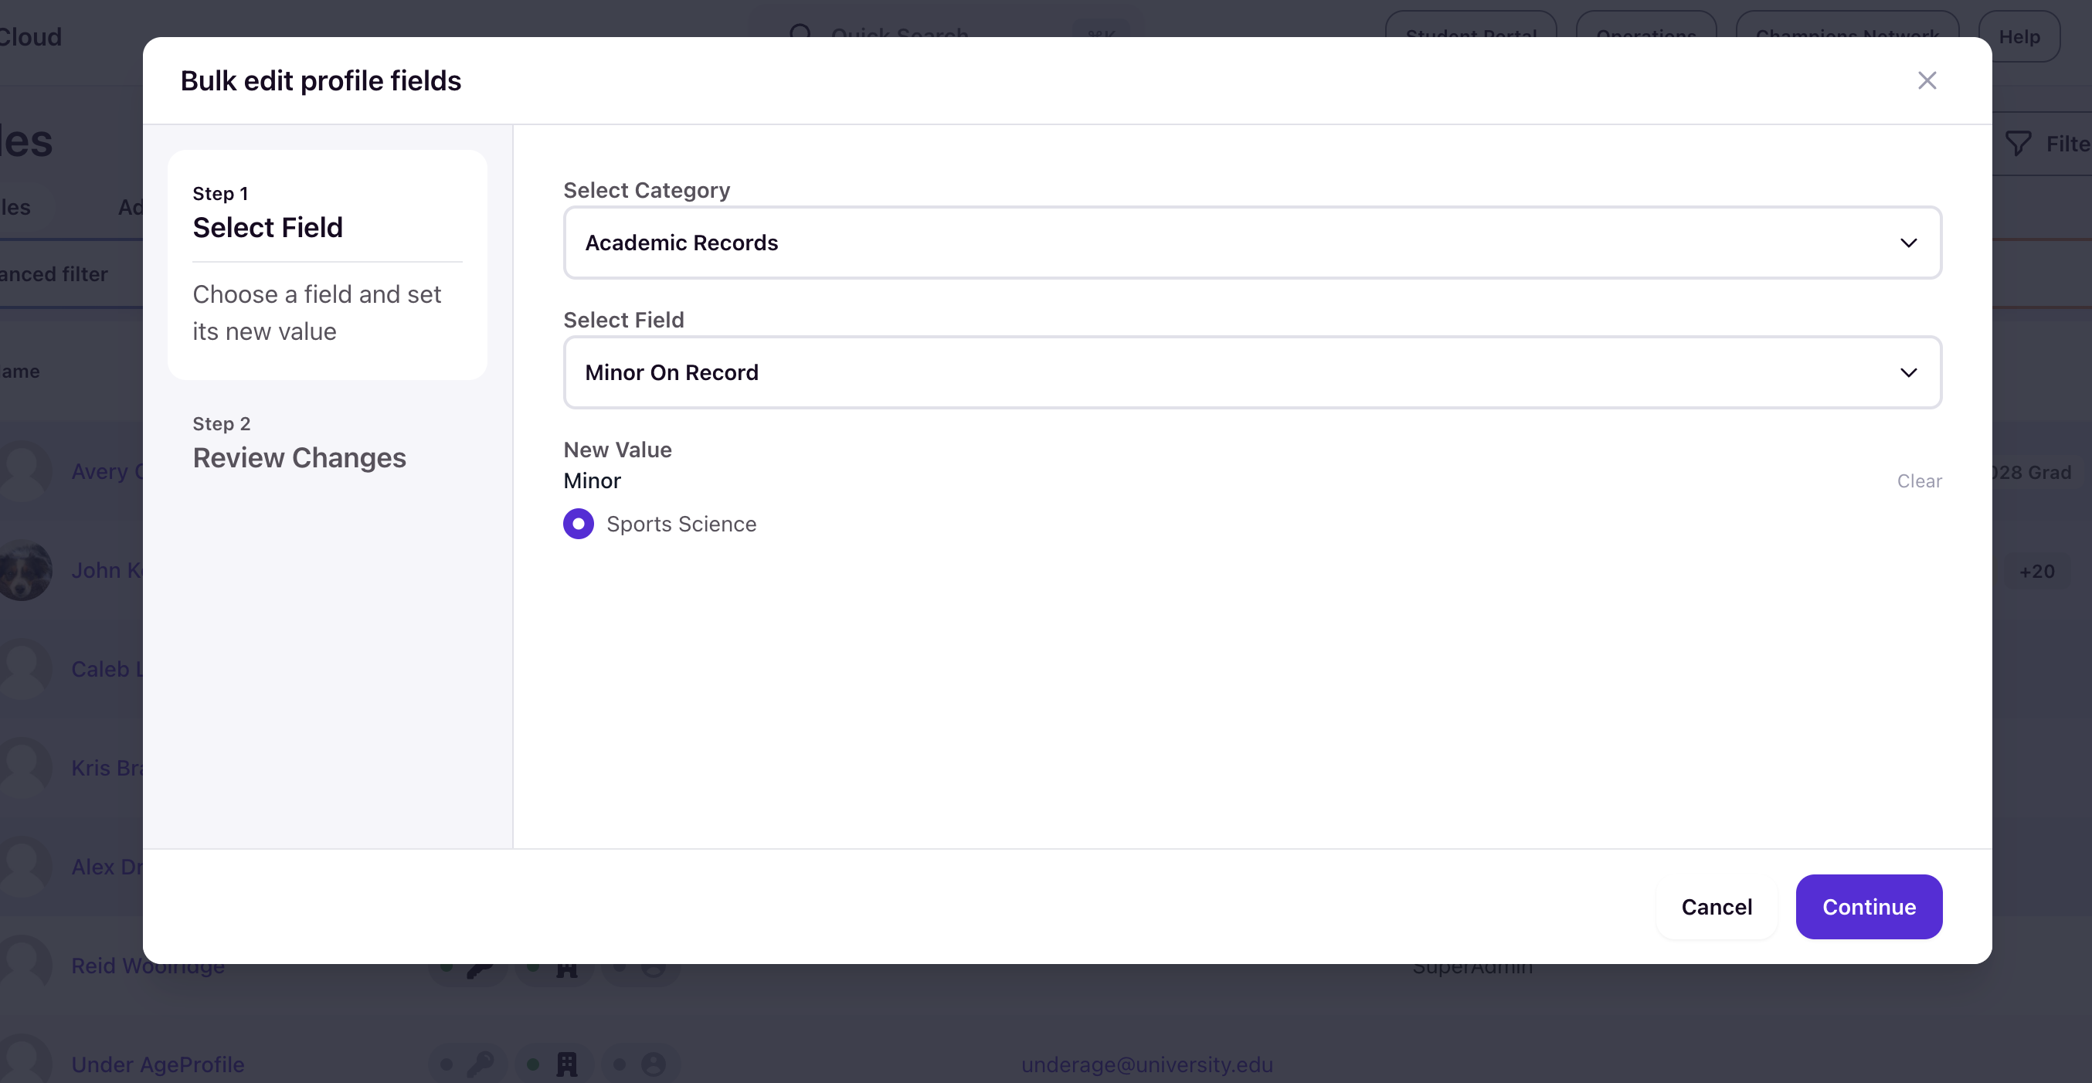
Task: Click John's dog avatar thumbnail
Action: 25,571
